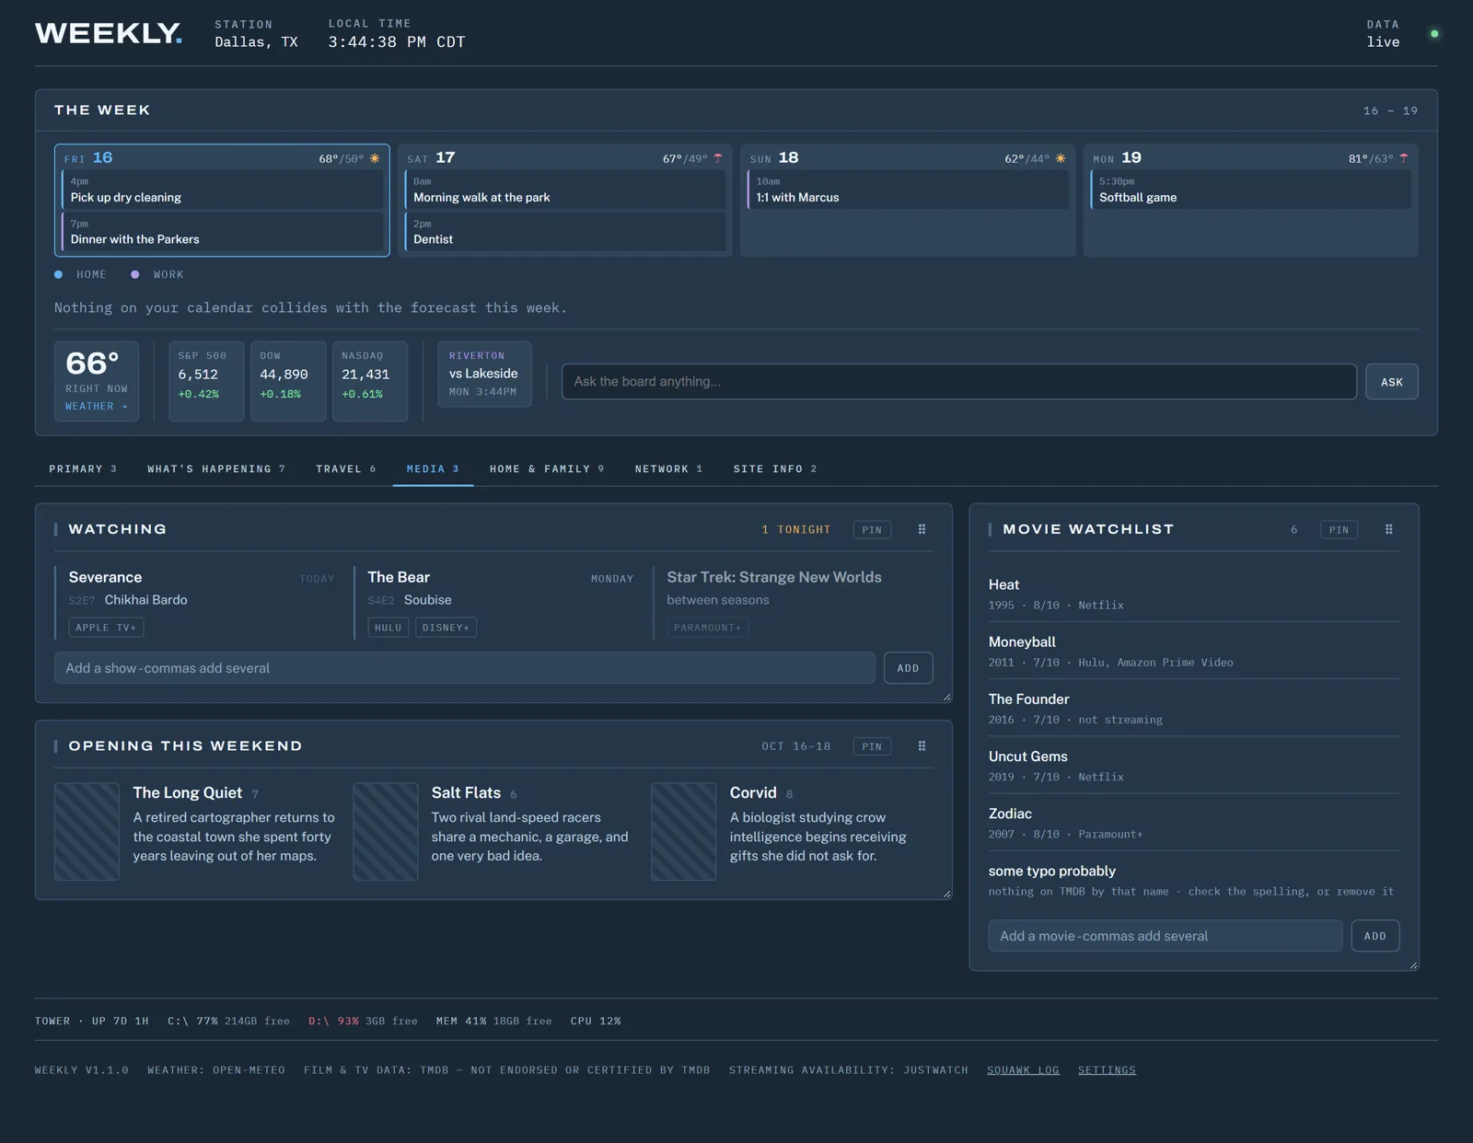Open the Riverton vs Lakeside card
Viewport: 1473px width, 1143px height.
484,374
